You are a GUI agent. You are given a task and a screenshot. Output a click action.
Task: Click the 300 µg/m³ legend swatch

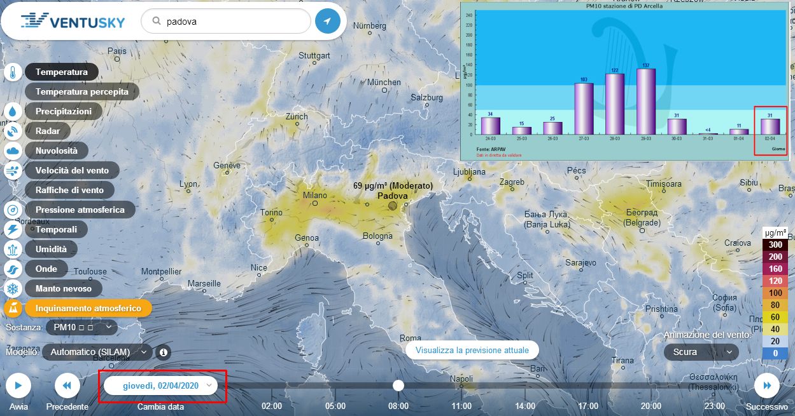pyautogui.click(x=775, y=245)
